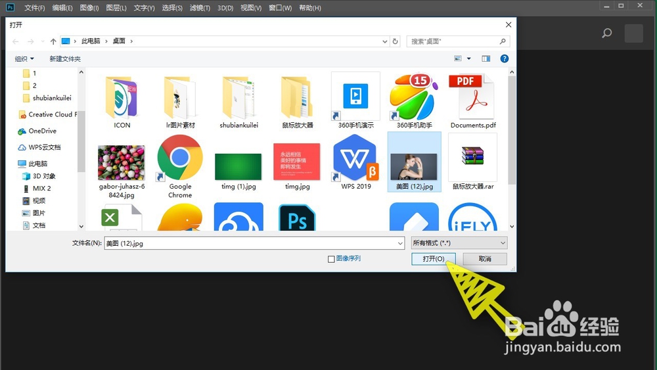Select the 鼠标放大器.rar archive
657x370 pixels.
coord(473,162)
